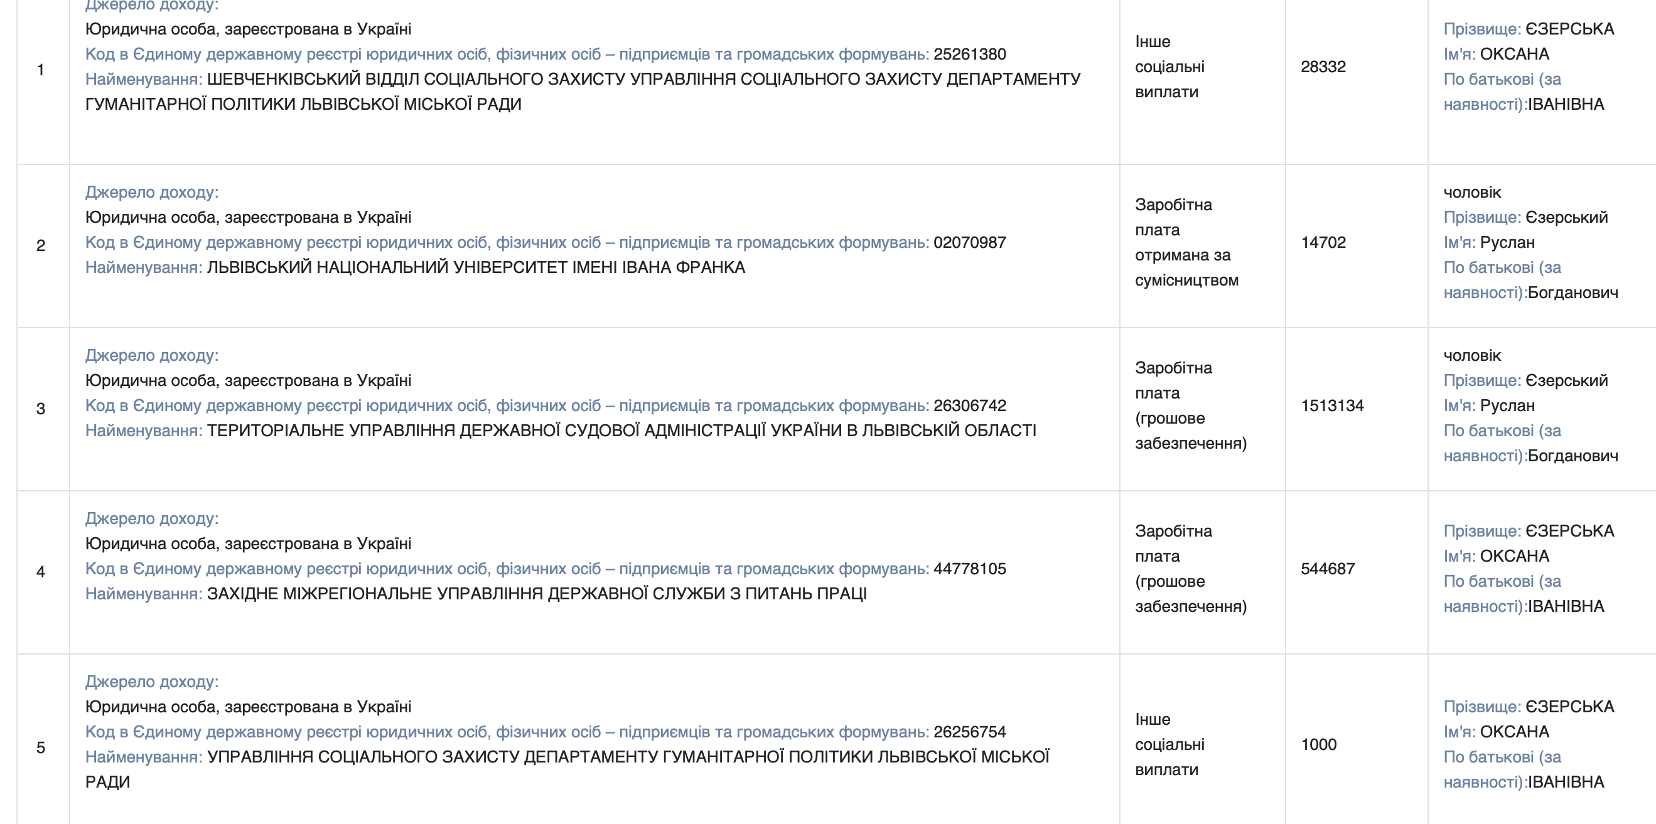This screenshot has height=824, width=1656.
Task: Select registry code 26256754
Action: [969, 732]
